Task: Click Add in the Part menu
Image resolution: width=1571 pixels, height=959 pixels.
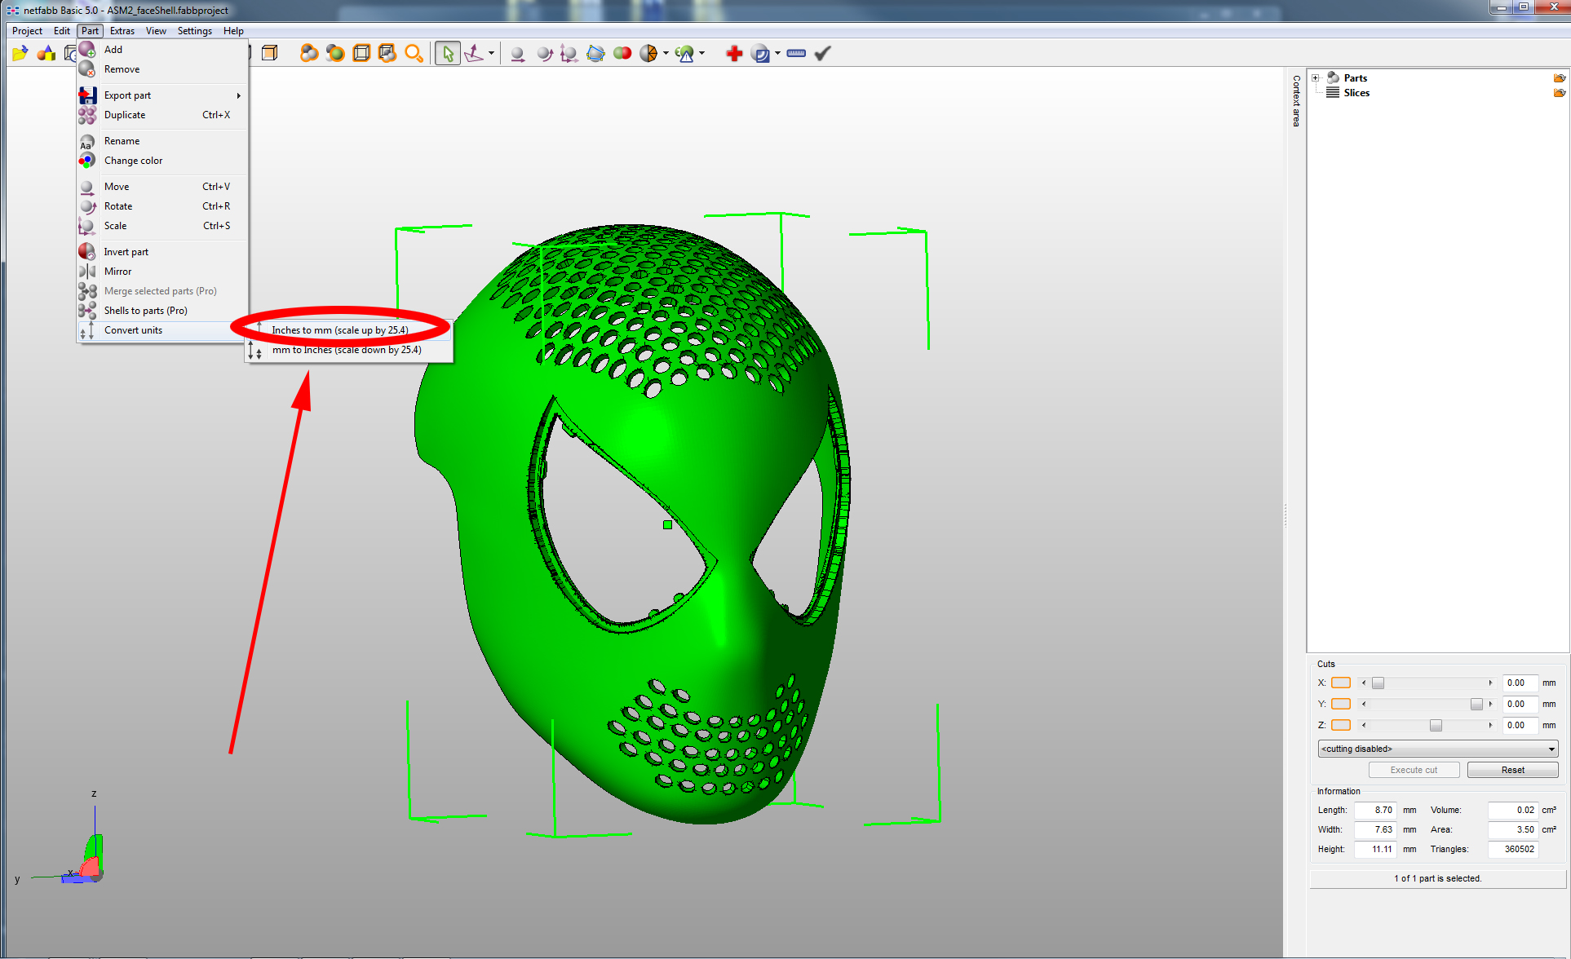Action: tap(162, 50)
